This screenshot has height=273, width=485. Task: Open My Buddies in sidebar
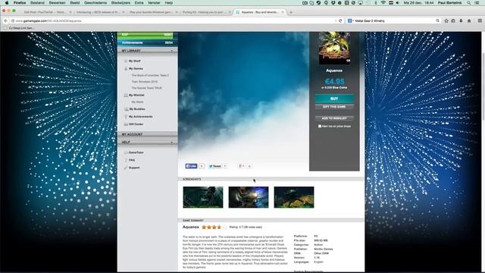tap(137, 109)
